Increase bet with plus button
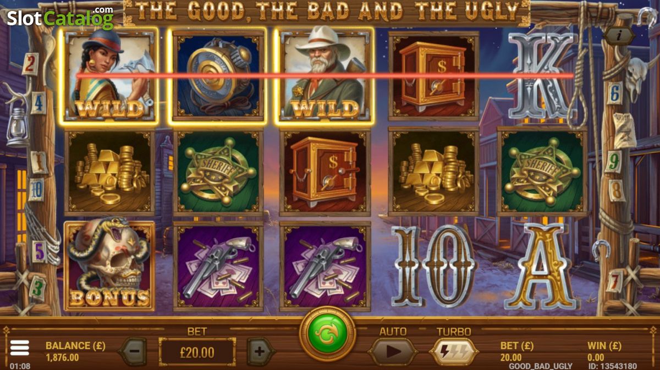Screen dimensions: 660x370 [x=260, y=351]
